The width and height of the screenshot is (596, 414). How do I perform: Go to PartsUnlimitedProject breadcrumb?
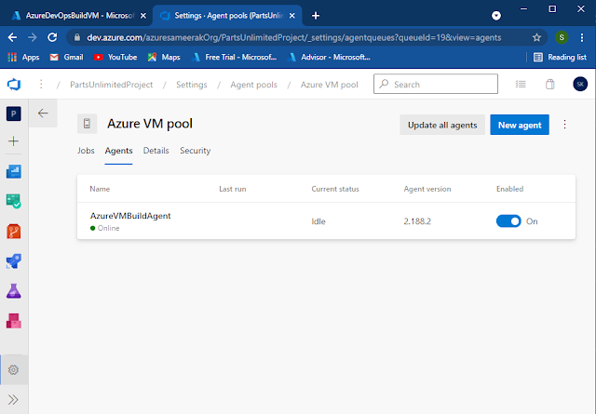pos(112,85)
